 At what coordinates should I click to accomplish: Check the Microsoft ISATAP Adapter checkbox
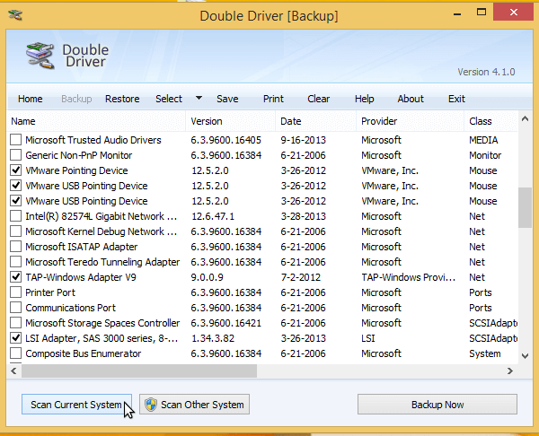click(x=15, y=247)
